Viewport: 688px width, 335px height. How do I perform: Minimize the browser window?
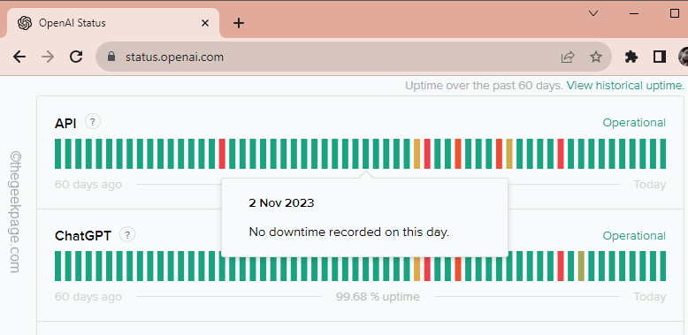[x=634, y=13]
